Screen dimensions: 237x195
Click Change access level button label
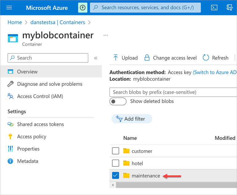(x=175, y=58)
